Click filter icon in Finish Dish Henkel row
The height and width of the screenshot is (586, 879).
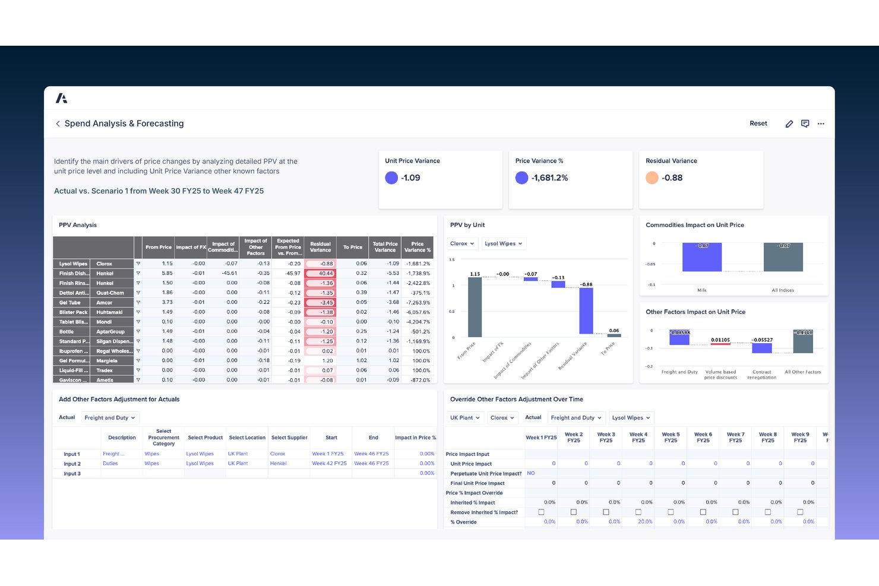click(x=138, y=273)
